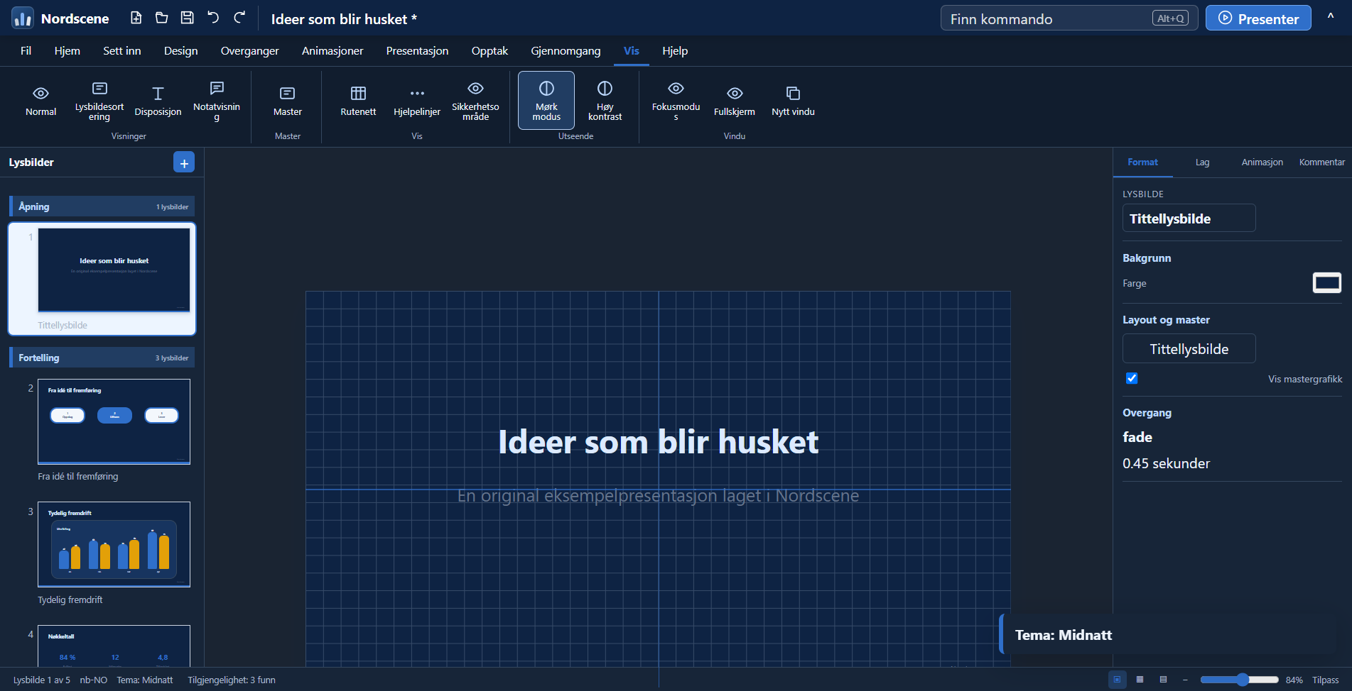Viewport: 1352px width, 691px height.
Task: Select slide 3 Tydelig fremdrift thumbnail
Action: pos(114,544)
